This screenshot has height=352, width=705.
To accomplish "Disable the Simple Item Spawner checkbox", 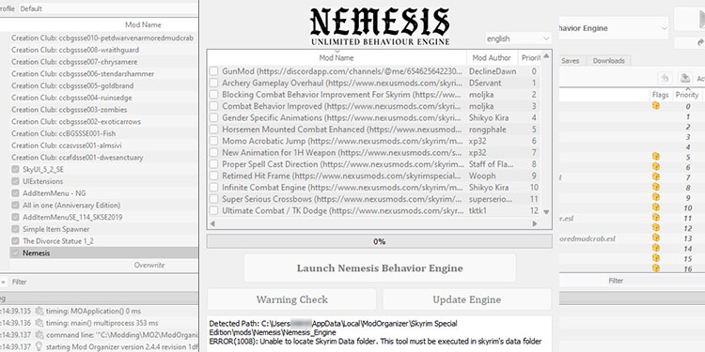I will (15, 229).
